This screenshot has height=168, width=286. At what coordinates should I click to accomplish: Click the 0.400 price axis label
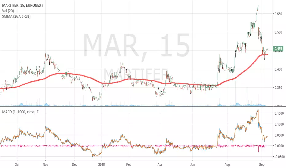coord(278,69)
